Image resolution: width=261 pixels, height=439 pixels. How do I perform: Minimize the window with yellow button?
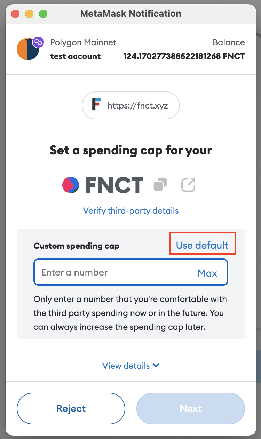(29, 14)
